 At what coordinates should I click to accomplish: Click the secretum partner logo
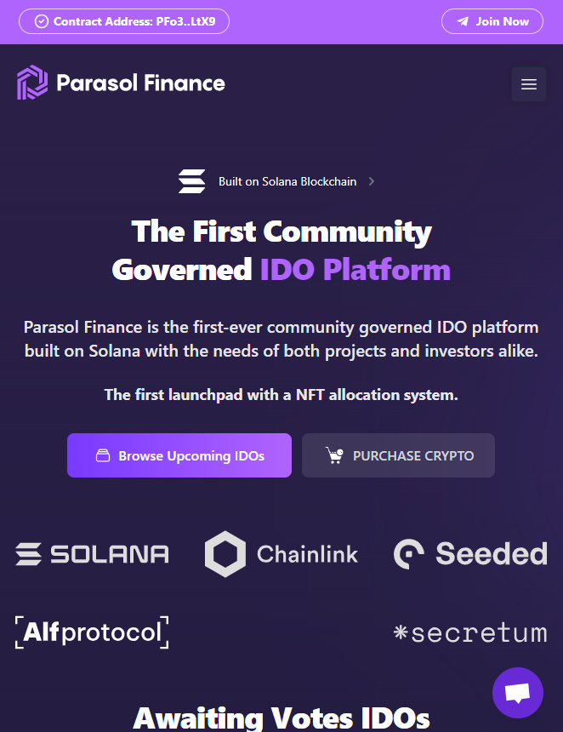coord(470,633)
